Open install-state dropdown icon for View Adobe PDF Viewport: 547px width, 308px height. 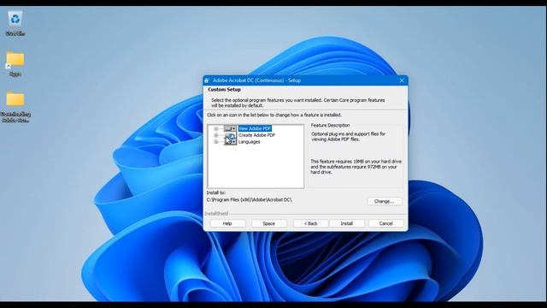(x=230, y=128)
